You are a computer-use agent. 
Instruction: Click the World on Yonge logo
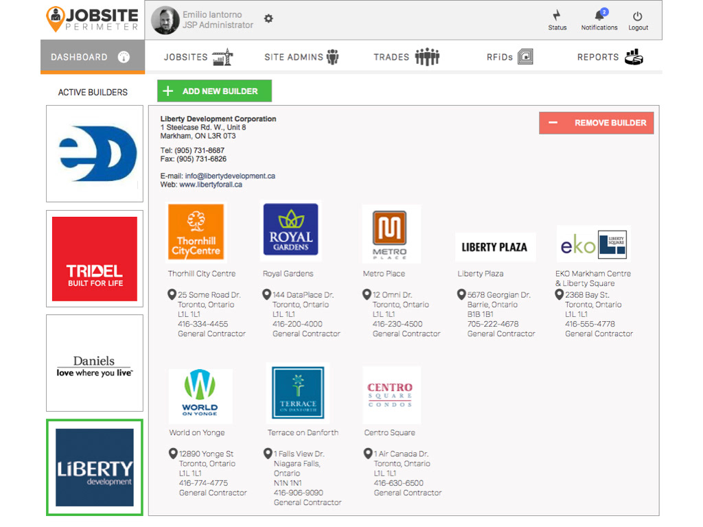200,395
